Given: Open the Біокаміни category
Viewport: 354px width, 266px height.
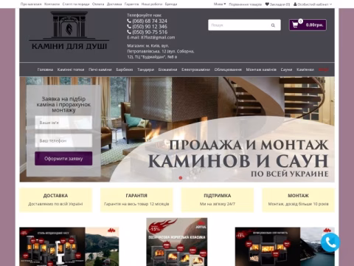Looking at the screenshot, I should [x=167, y=69].
